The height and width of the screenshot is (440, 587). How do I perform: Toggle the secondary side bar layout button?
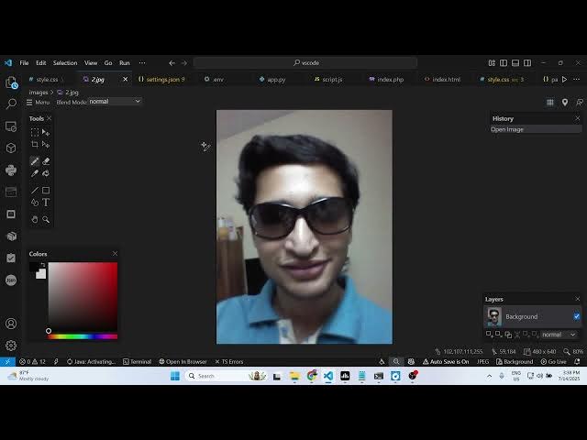click(x=527, y=63)
